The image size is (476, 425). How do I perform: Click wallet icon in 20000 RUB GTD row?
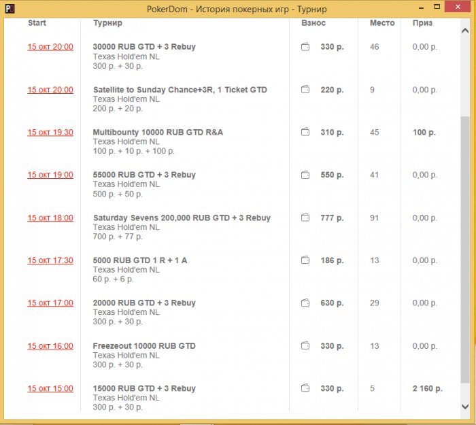point(305,303)
